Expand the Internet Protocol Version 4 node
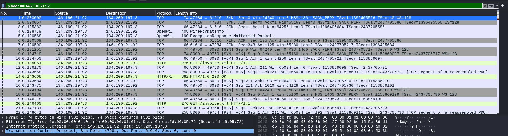This screenshot has width=508, height=136. (x=3, y=126)
